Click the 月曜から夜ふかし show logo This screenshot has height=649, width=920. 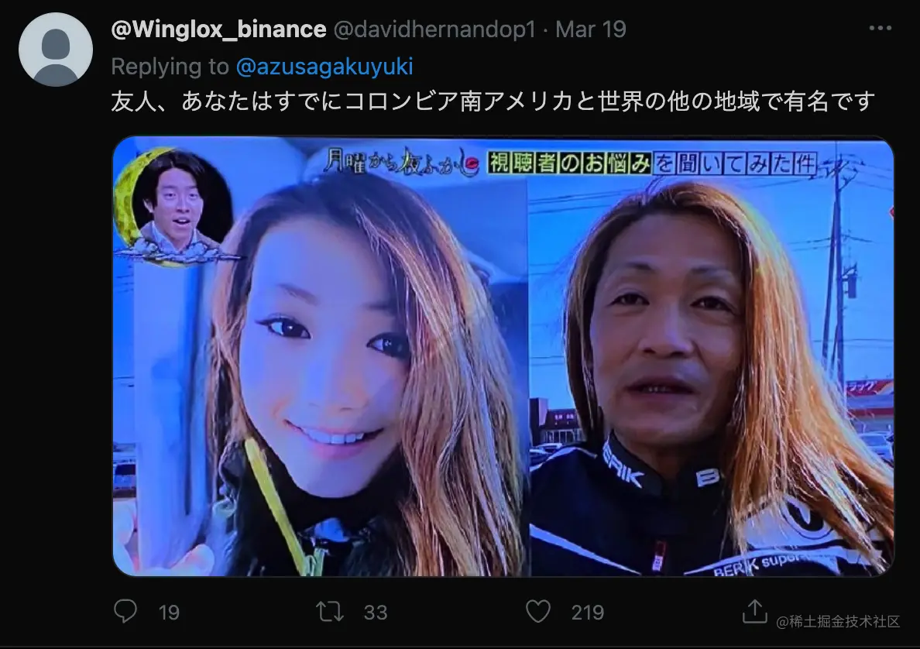(402, 161)
